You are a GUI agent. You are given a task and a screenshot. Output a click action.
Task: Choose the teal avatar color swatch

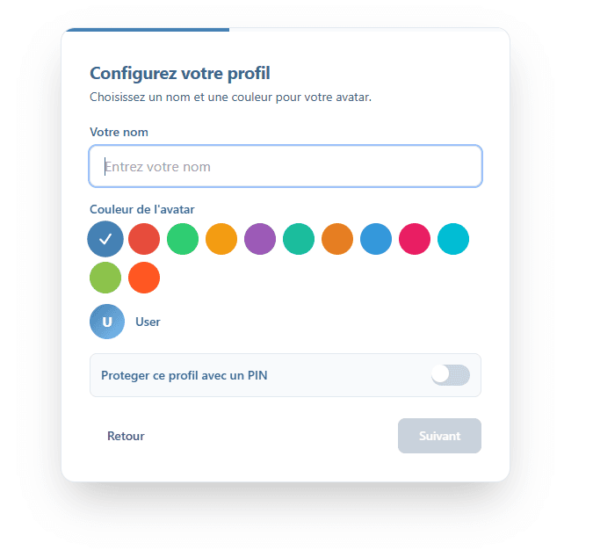pyautogui.click(x=299, y=239)
